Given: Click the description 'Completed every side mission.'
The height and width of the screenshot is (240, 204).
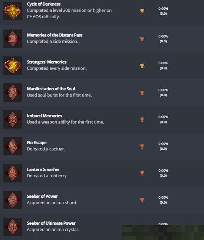Looking at the screenshot, I should coord(57,68).
